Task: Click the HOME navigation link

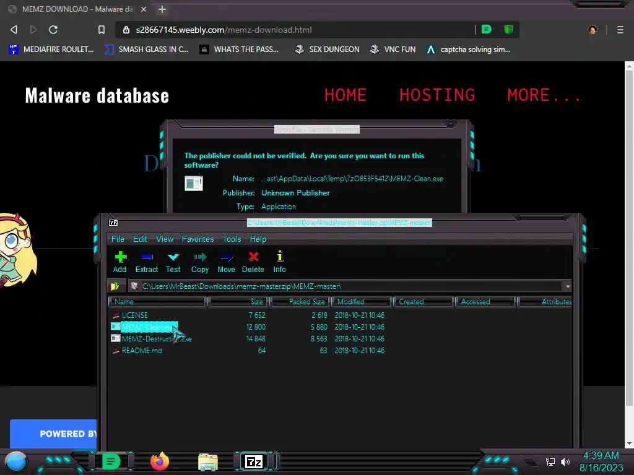Action: pyautogui.click(x=345, y=95)
